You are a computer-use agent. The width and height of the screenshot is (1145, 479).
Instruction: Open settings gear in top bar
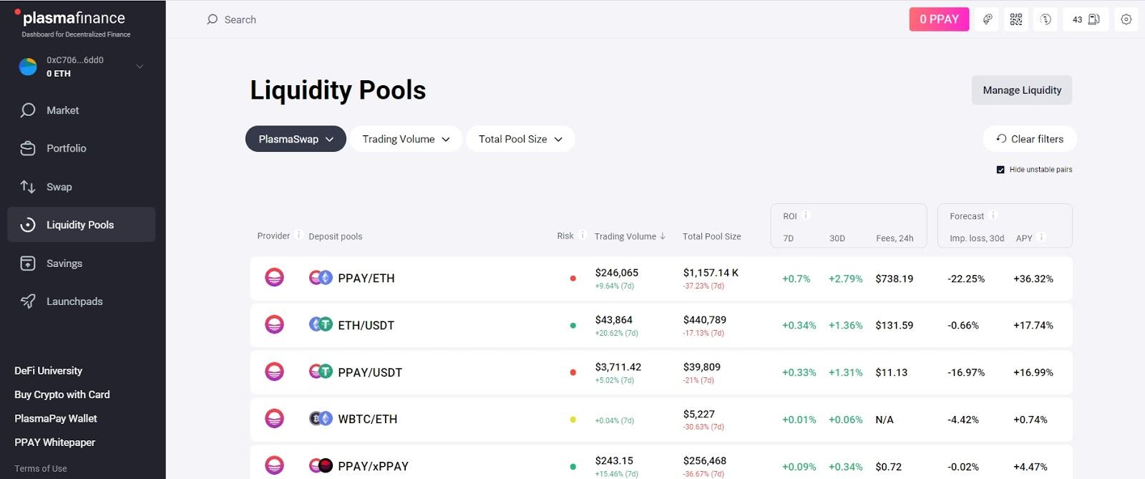coord(1126,19)
